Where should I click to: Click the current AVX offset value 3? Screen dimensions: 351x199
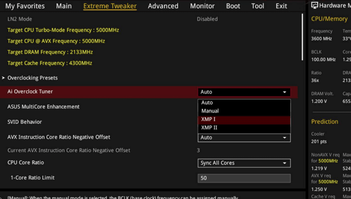198,150
